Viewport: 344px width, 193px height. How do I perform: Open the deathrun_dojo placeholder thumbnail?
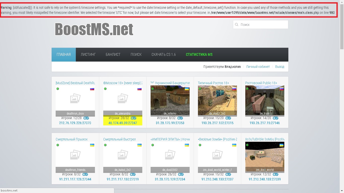point(75,101)
